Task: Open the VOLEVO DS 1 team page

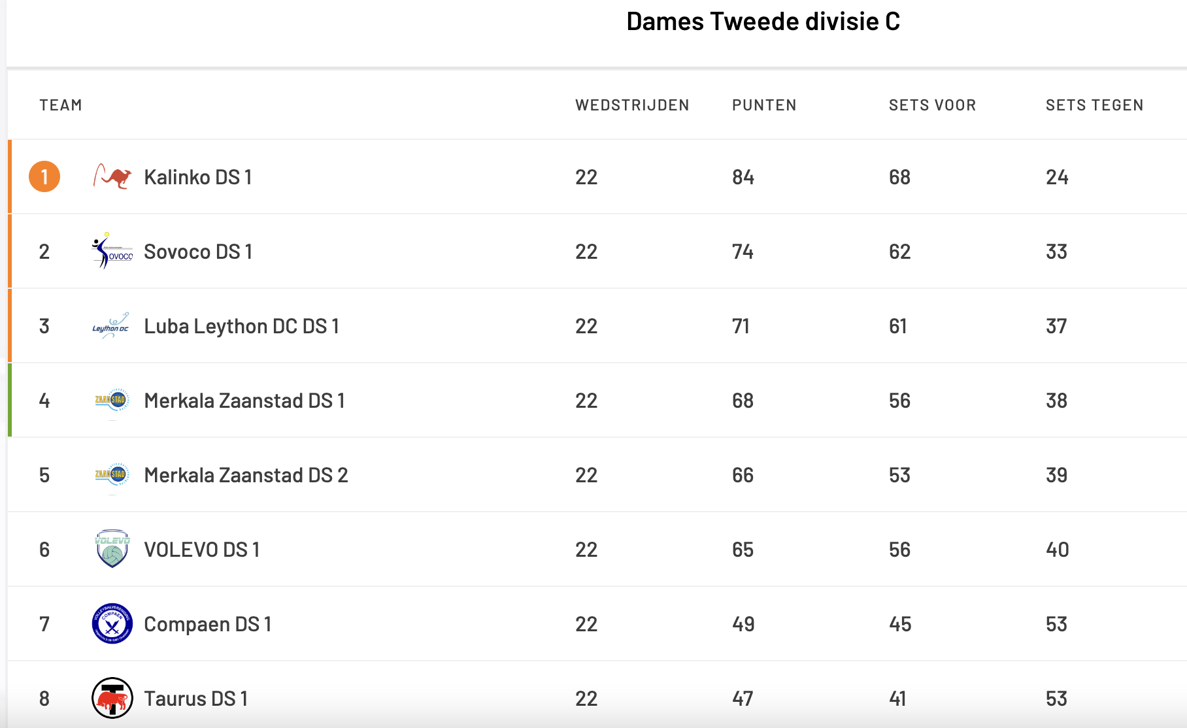Action: [x=202, y=550]
